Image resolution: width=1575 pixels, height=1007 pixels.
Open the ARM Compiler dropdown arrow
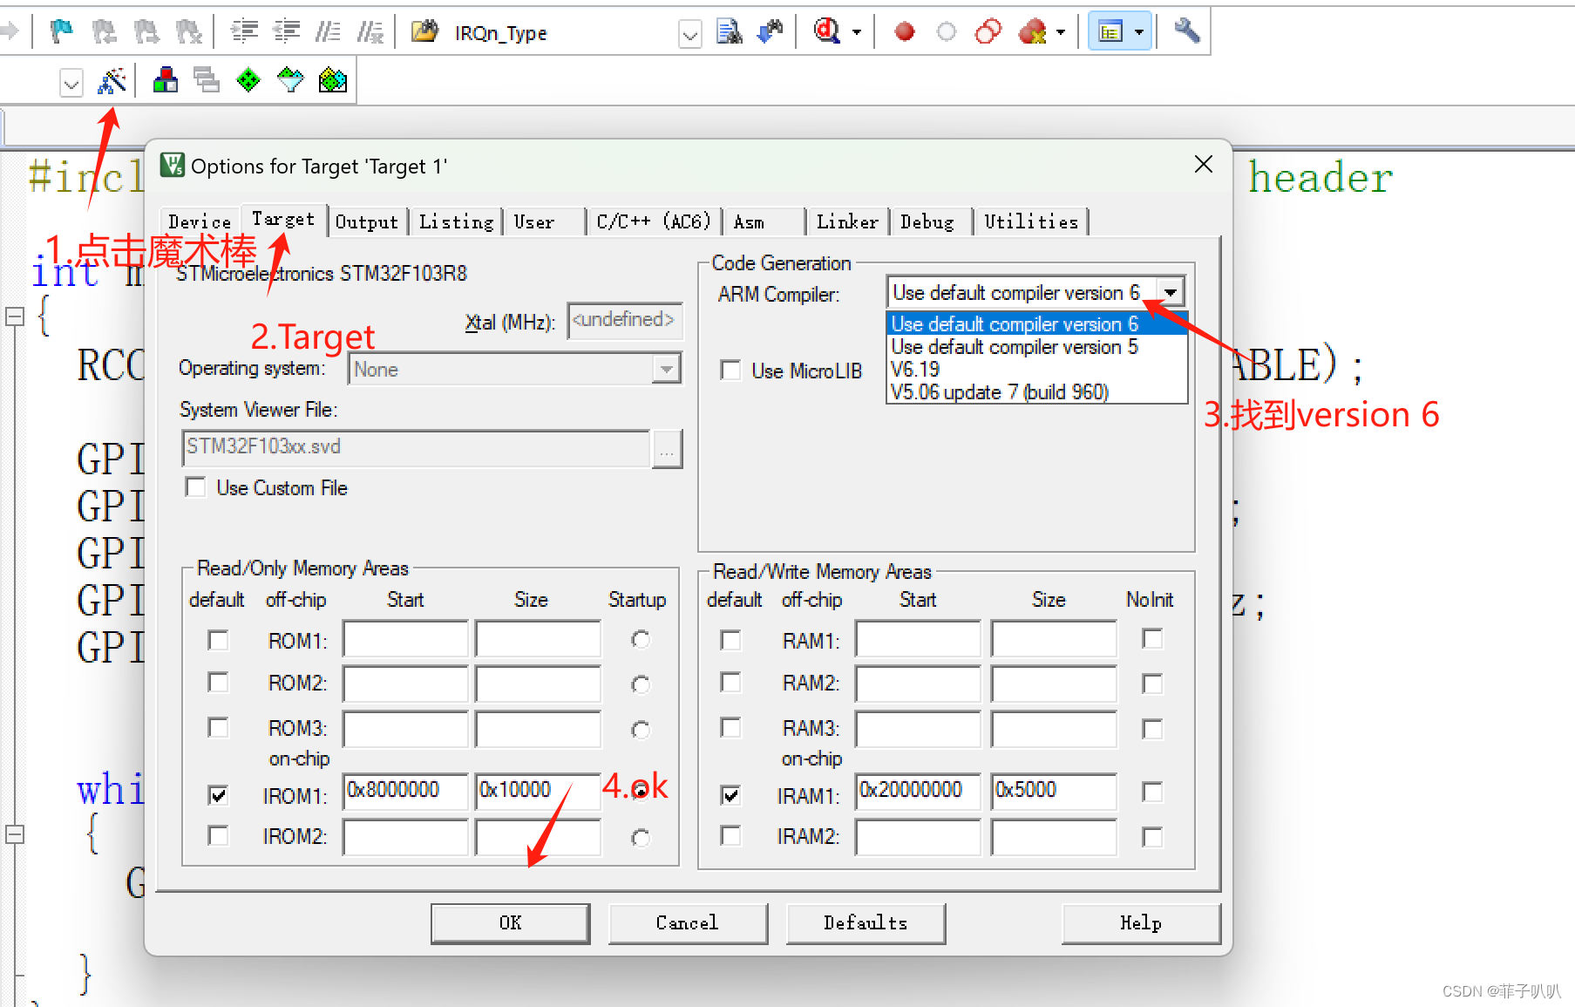(x=1171, y=292)
